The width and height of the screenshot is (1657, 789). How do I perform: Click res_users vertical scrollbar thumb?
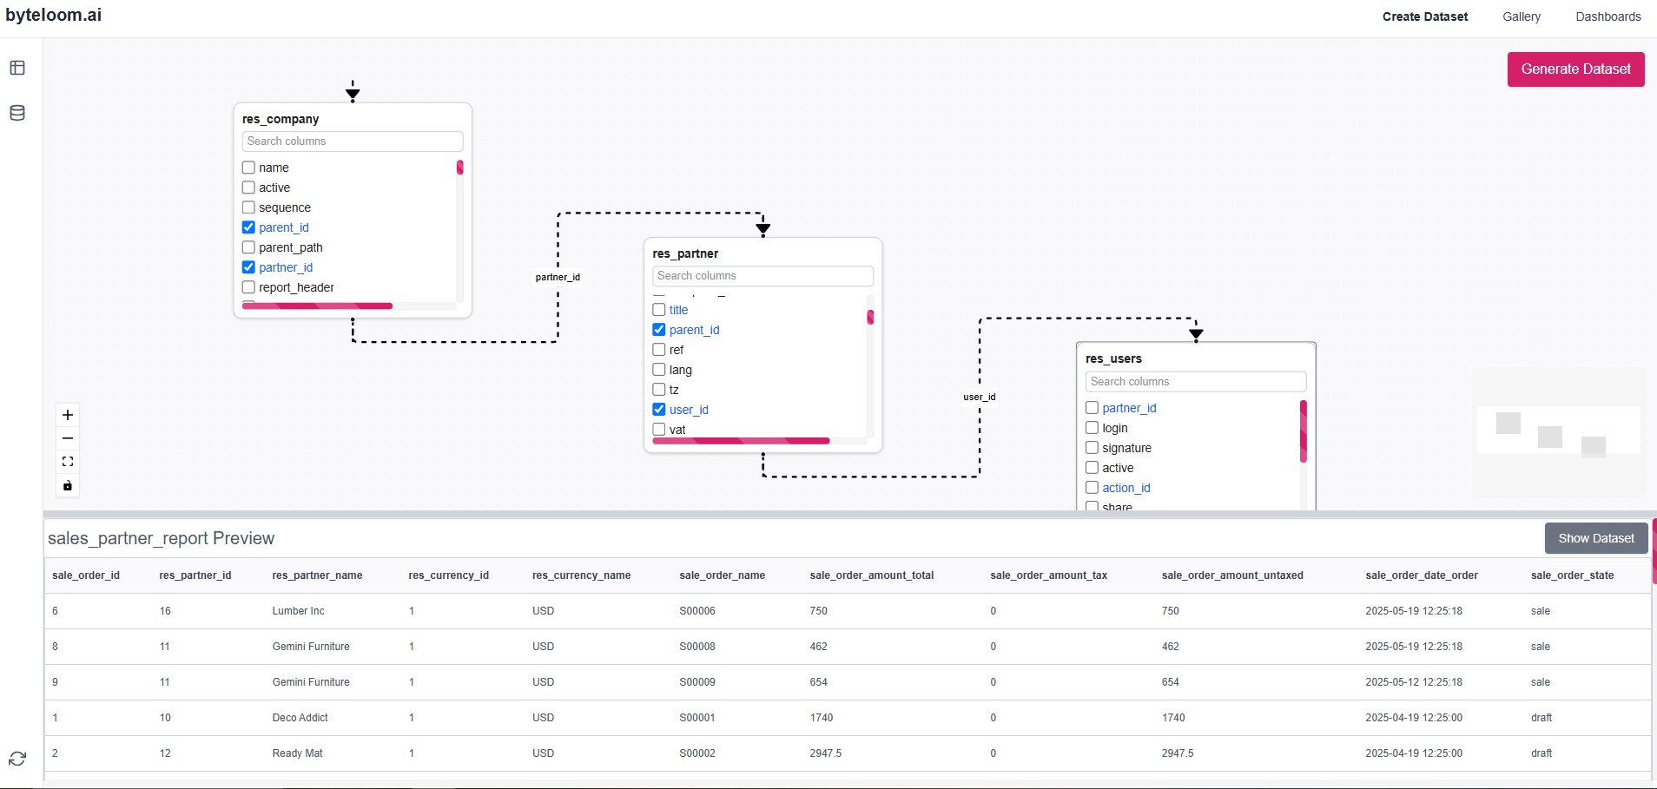click(1304, 431)
